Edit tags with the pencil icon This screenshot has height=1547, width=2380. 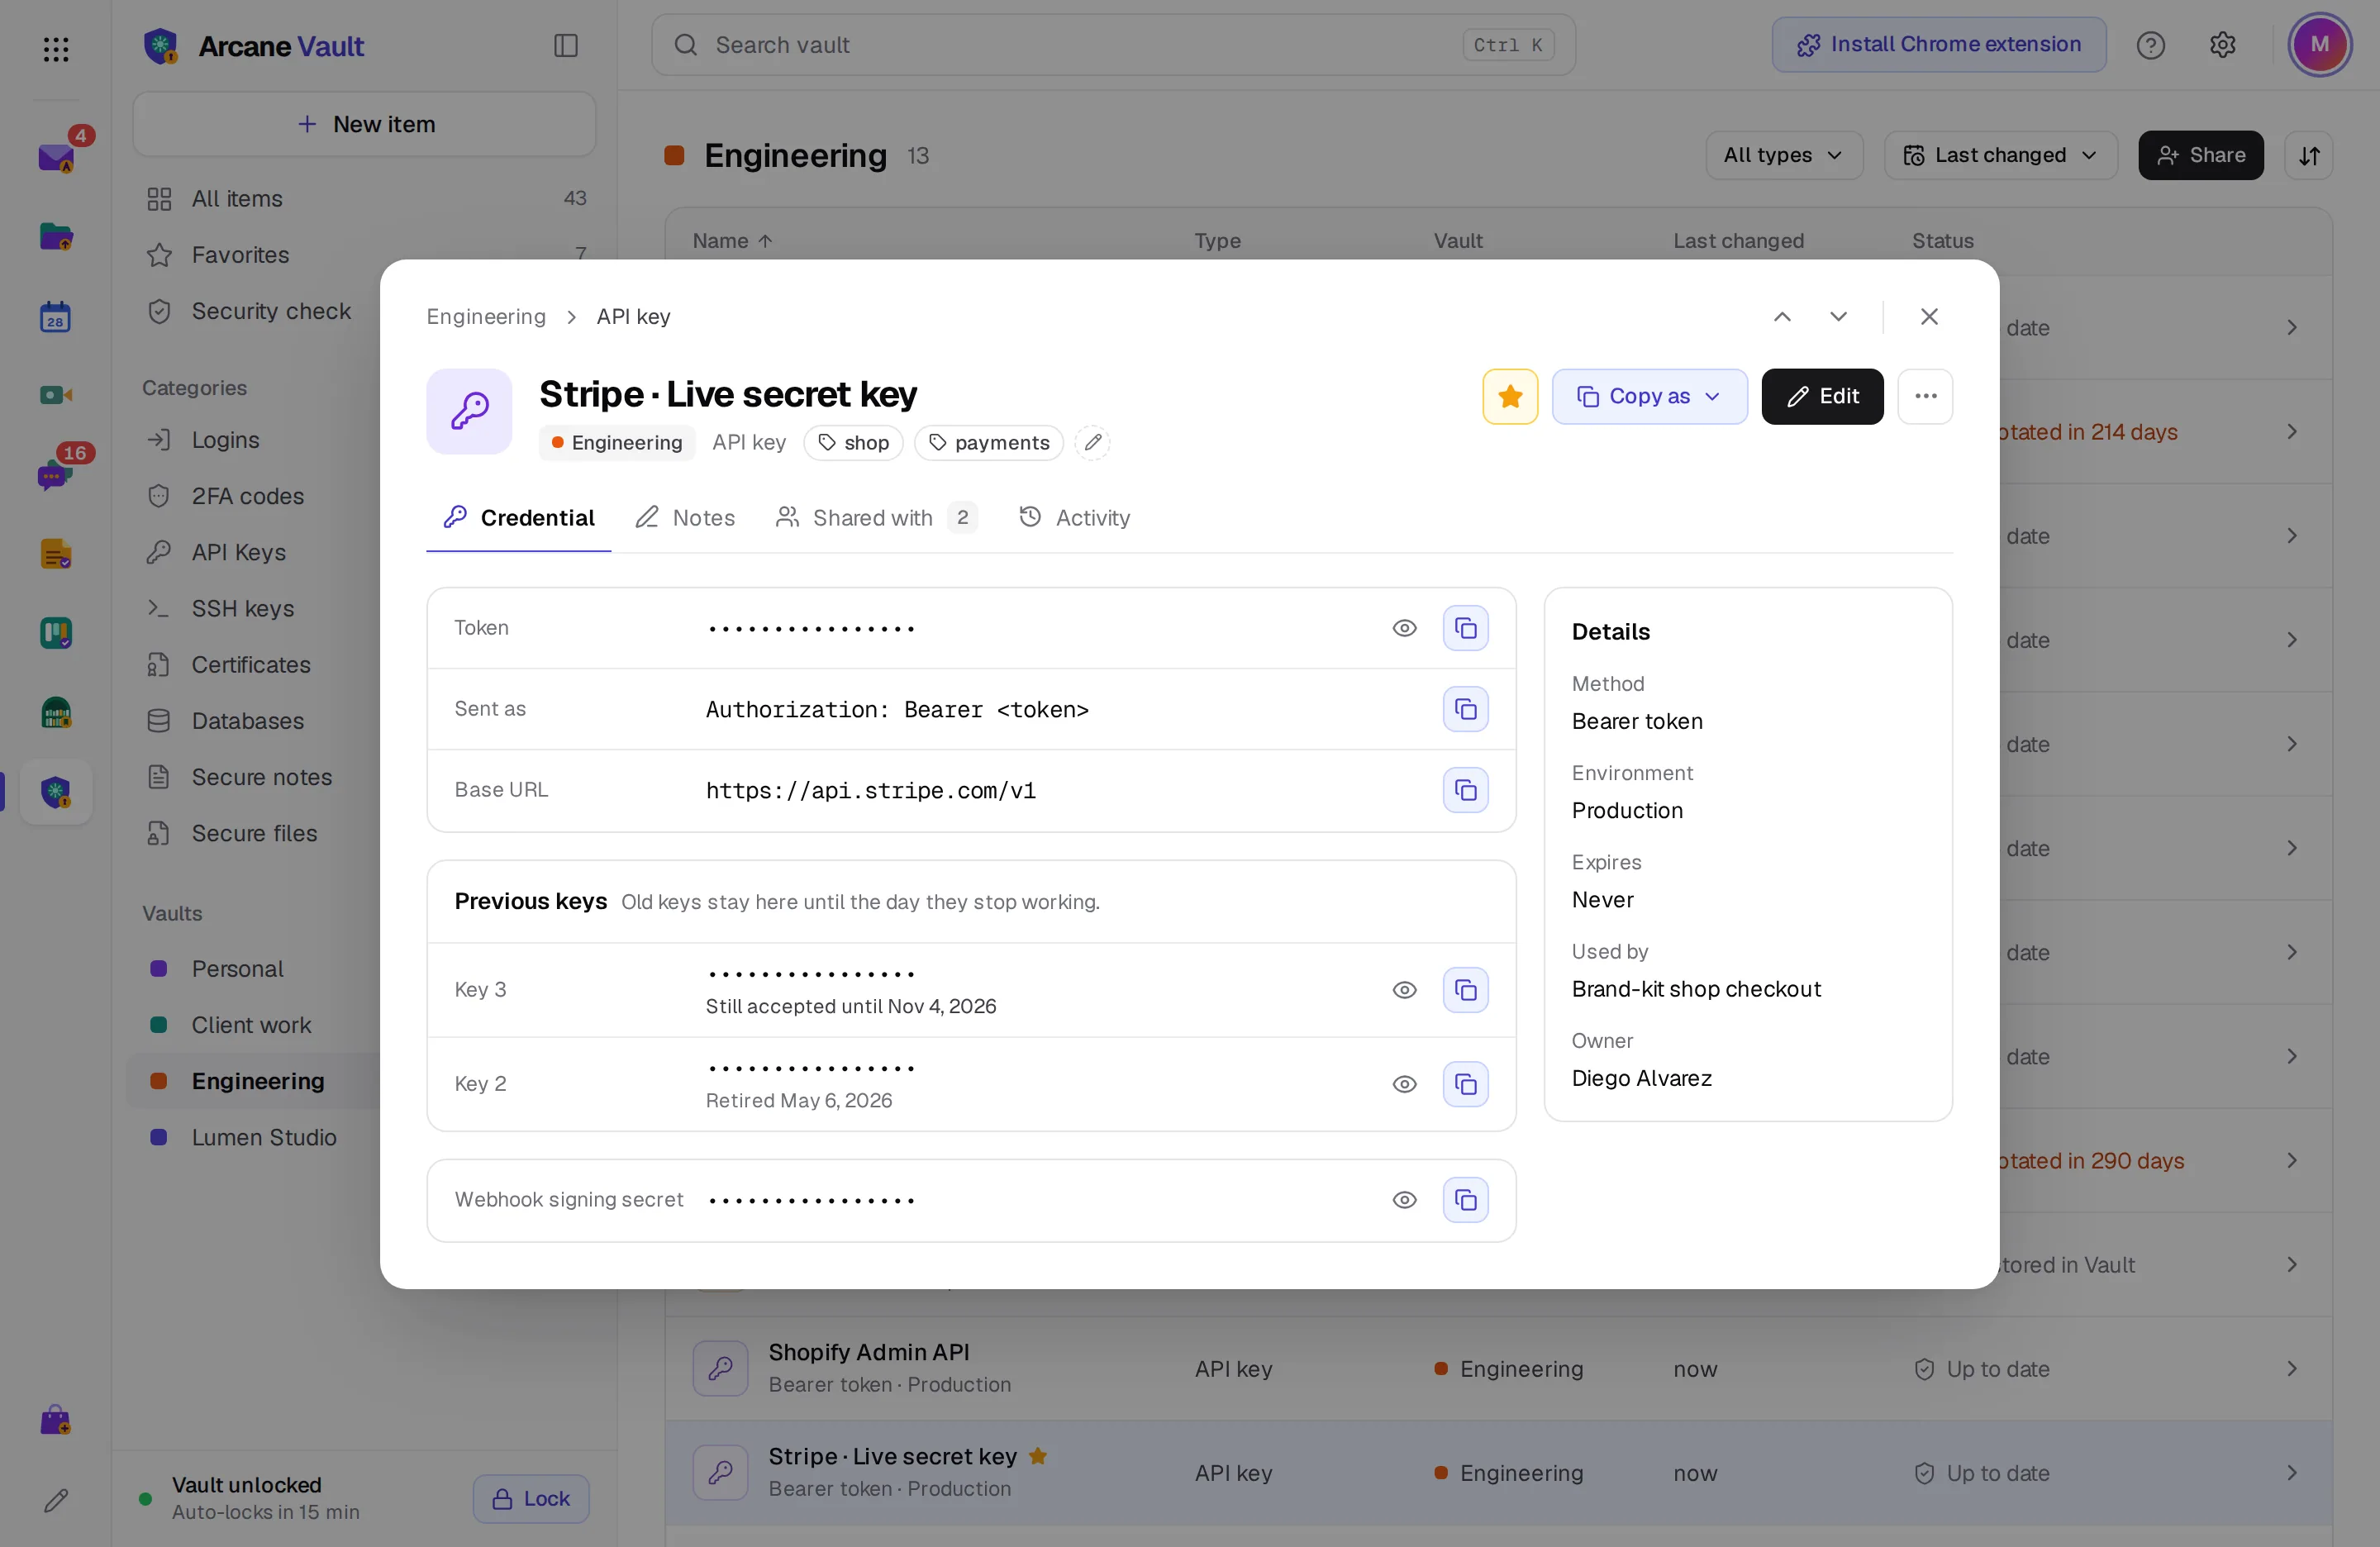click(1093, 442)
